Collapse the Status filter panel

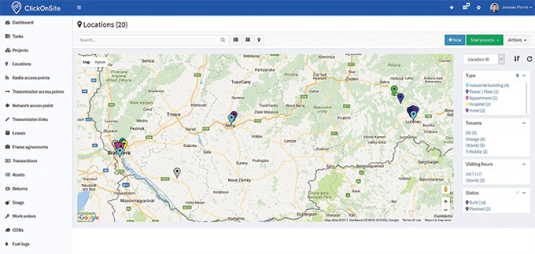pyautogui.click(x=524, y=193)
